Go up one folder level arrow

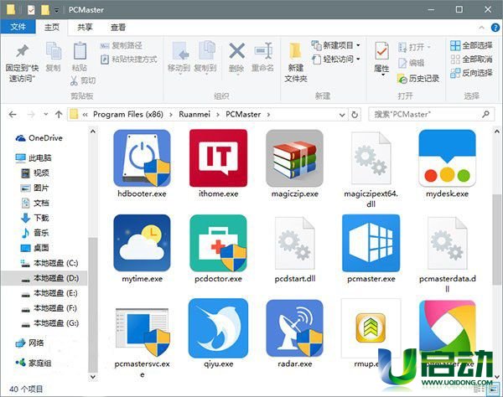[59, 115]
